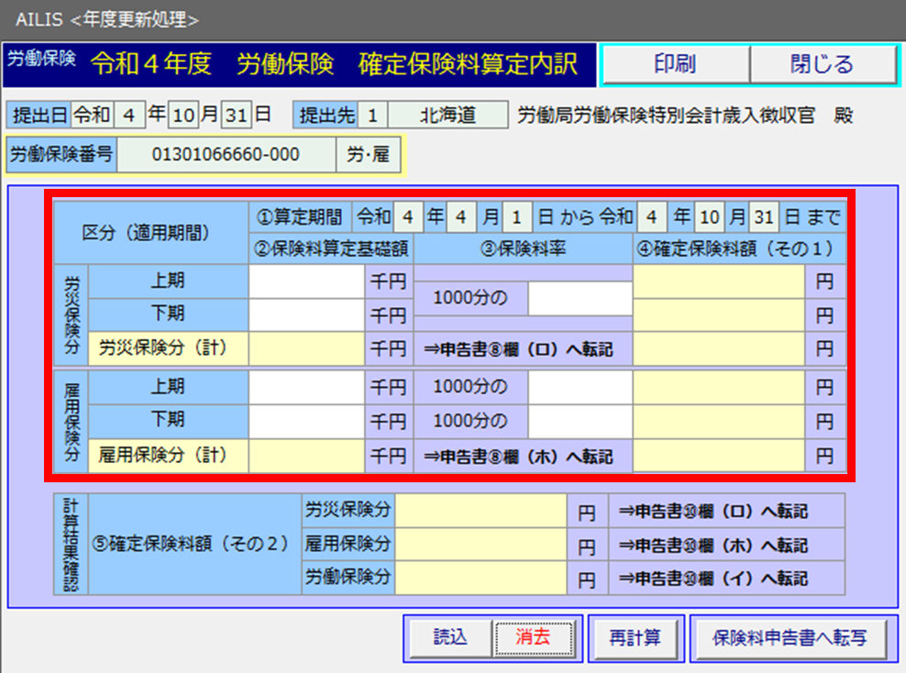
Task: Click the 提出日 month field showing 10
Action: 182,116
